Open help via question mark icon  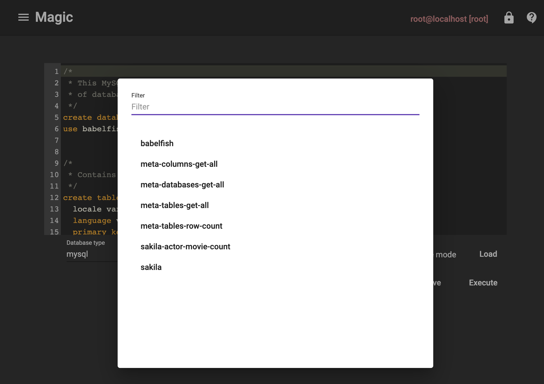(x=531, y=18)
